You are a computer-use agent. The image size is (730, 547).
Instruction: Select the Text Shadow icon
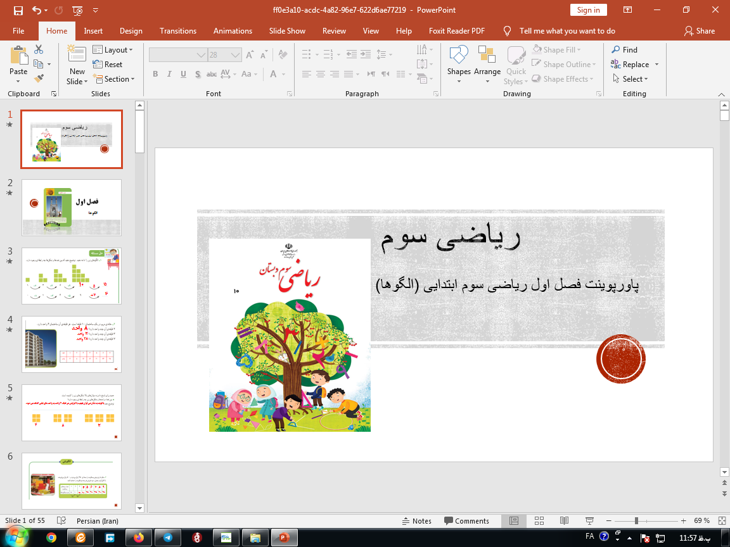tap(196, 74)
